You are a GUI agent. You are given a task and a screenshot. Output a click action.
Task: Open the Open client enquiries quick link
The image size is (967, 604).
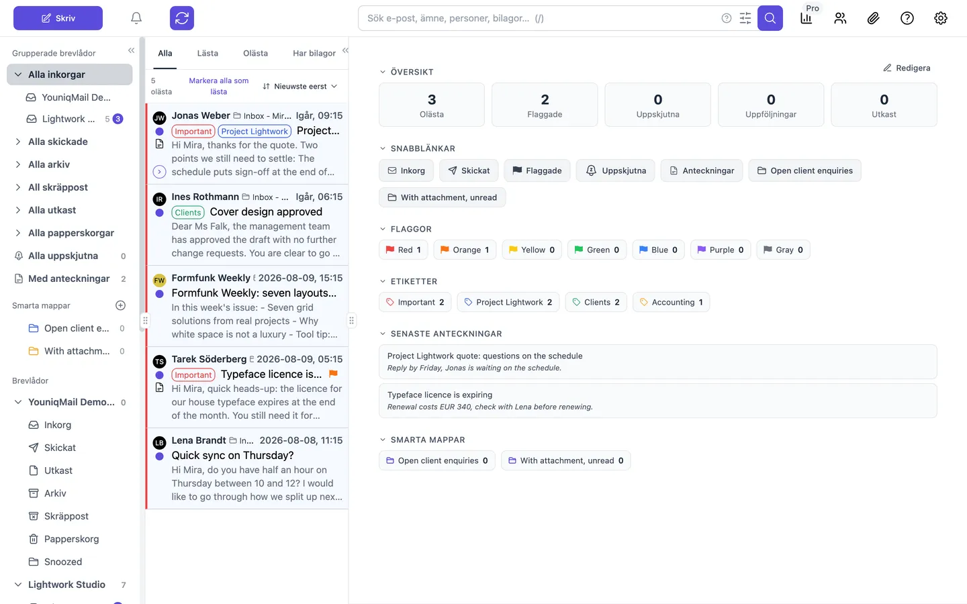804,170
